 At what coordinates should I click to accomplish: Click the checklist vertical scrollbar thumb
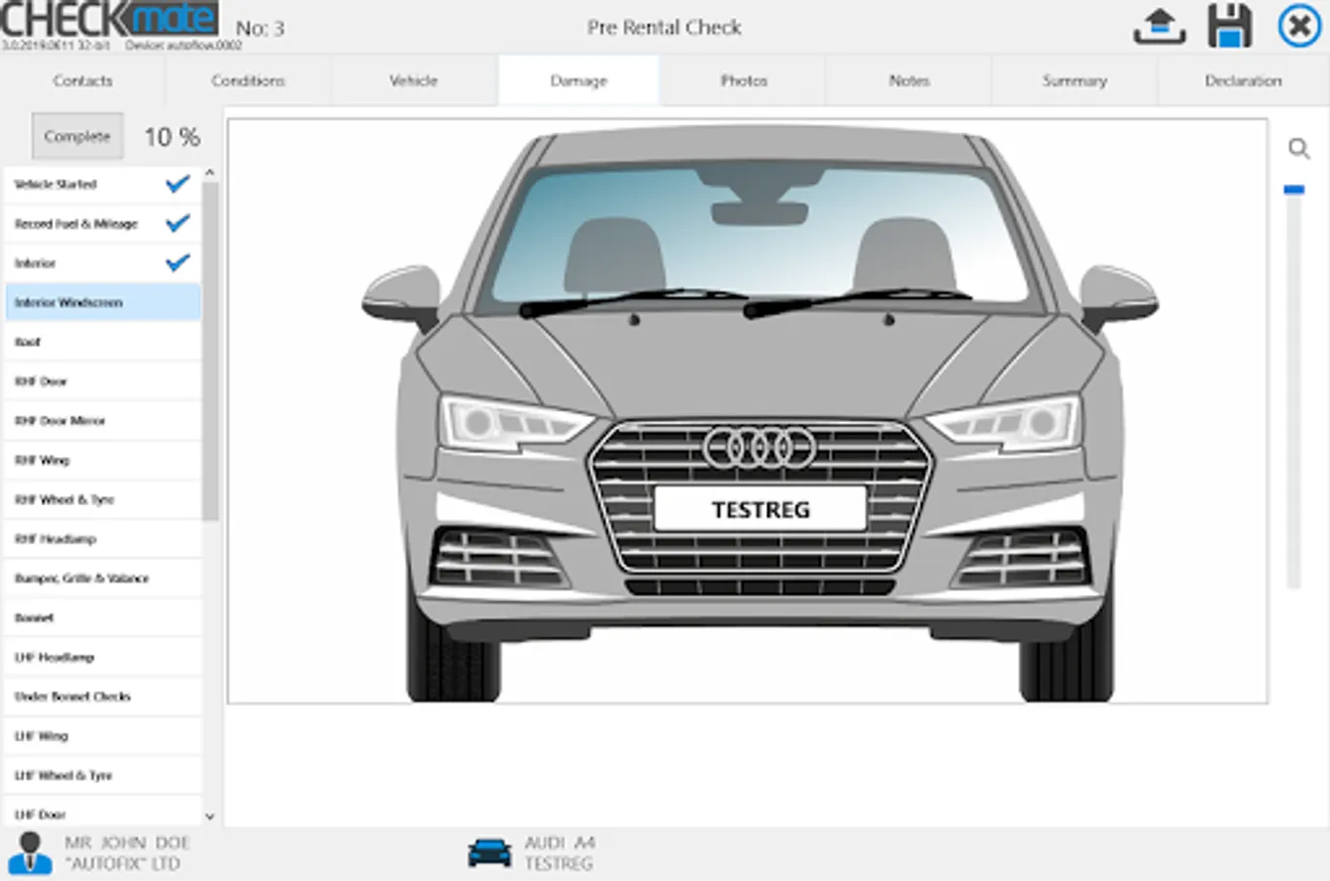[209, 350]
